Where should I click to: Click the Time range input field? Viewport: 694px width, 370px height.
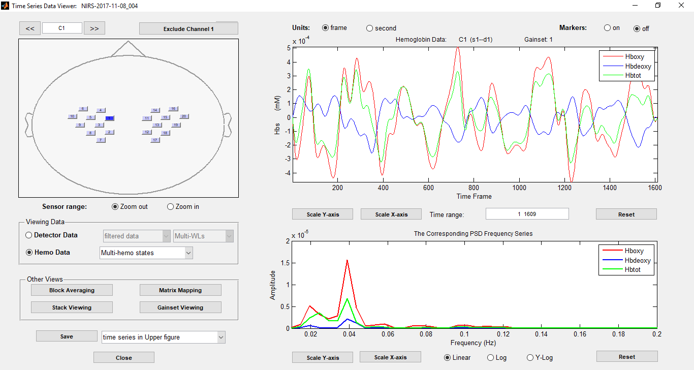point(527,213)
